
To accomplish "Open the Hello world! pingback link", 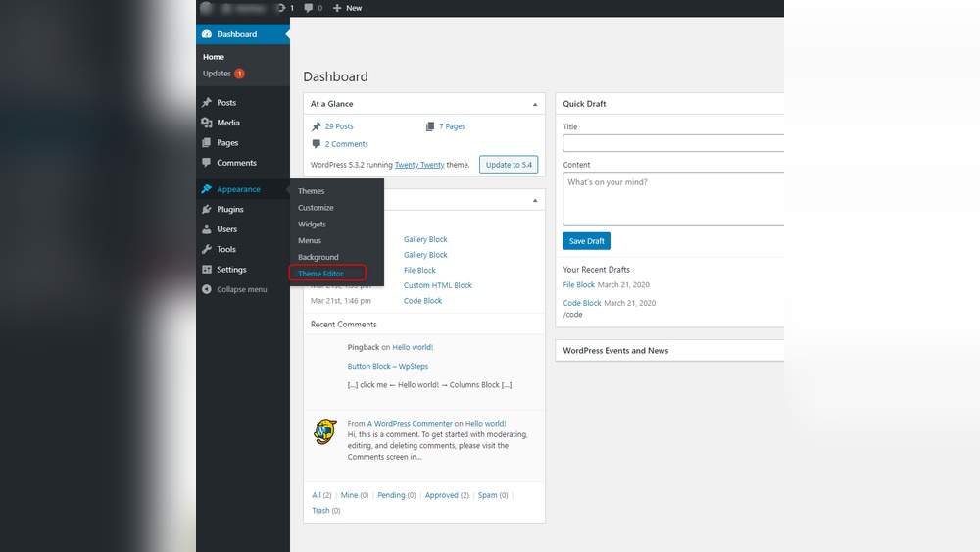I will [413, 348].
